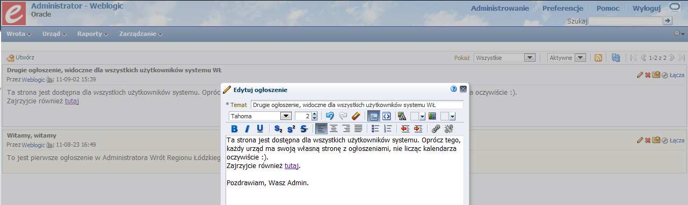688x205 pixels.
Task: Decrease indent with outdent icon
Action: [405, 128]
